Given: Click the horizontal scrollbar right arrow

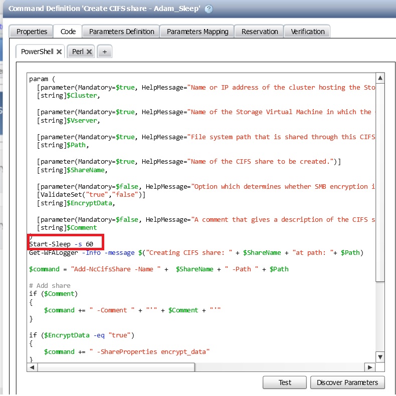Looking at the screenshot, I should pos(370,367).
